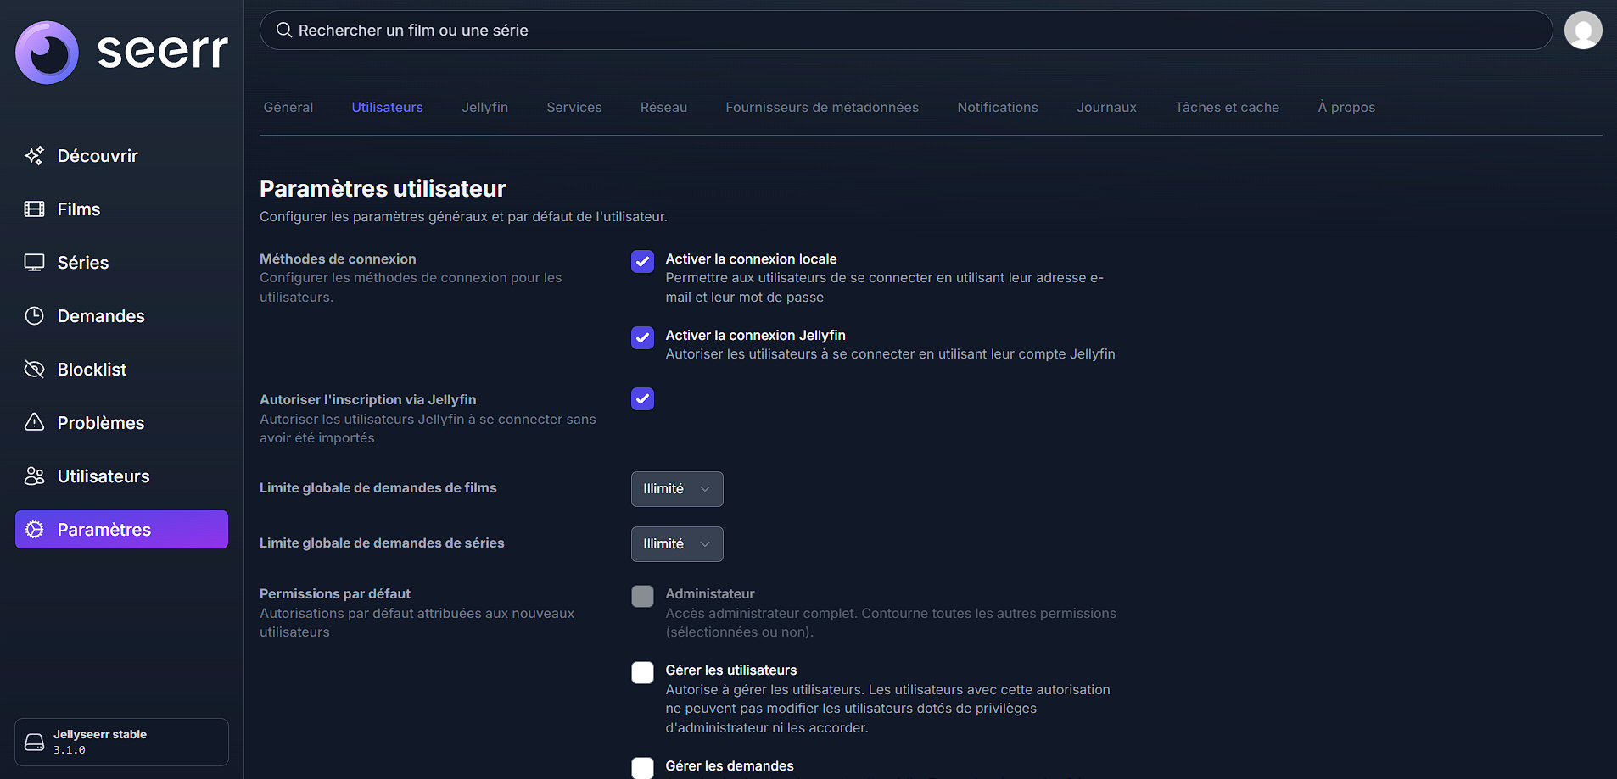Toggle Autoriser l'inscription via Jellyfin checkbox
The height and width of the screenshot is (779, 1617).
(642, 398)
